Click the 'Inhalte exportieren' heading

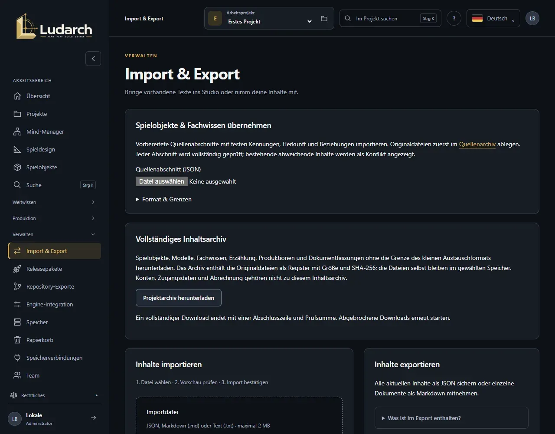coord(407,365)
